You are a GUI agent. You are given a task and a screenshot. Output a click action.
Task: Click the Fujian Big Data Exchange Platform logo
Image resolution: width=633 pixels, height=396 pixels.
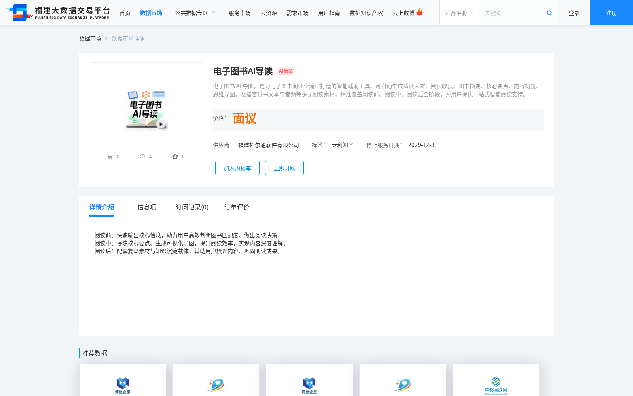point(58,13)
